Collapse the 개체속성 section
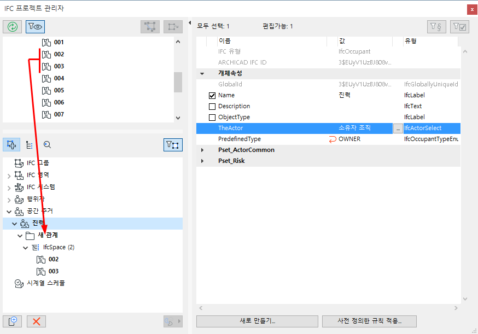Viewport: 478px width, 334px height. click(202, 73)
